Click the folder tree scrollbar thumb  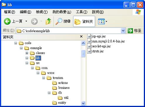83,53
